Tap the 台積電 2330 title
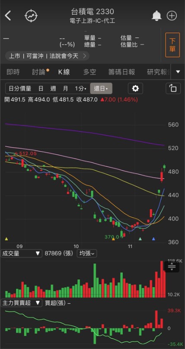185x349 pixels. pyautogui.click(x=92, y=11)
